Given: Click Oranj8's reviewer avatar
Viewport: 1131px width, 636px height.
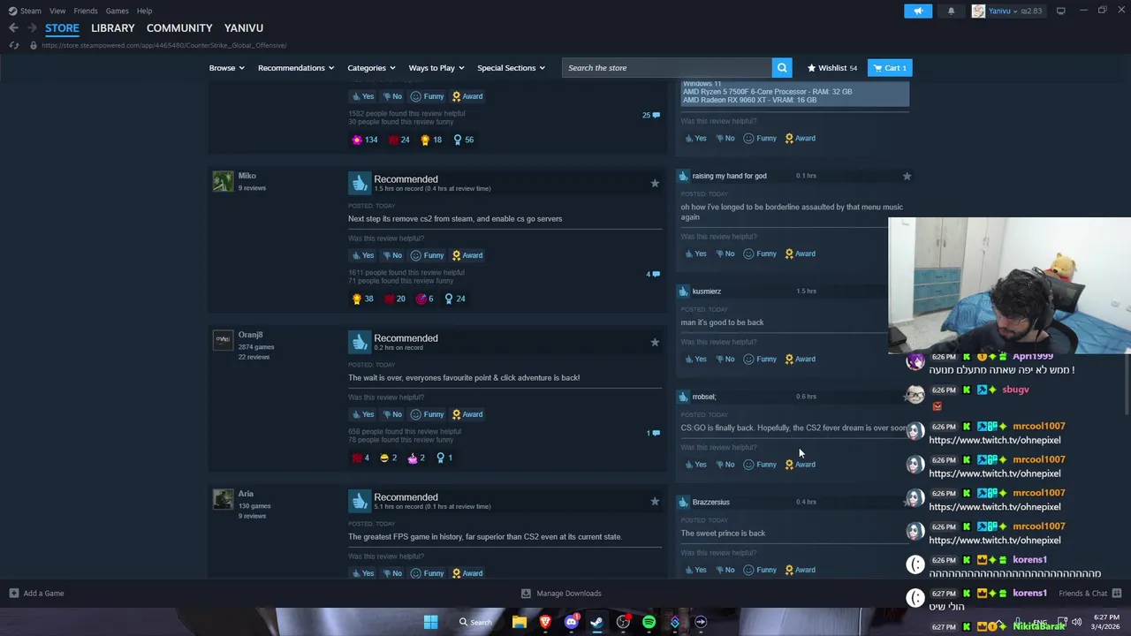Looking at the screenshot, I should tap(223, 340).
